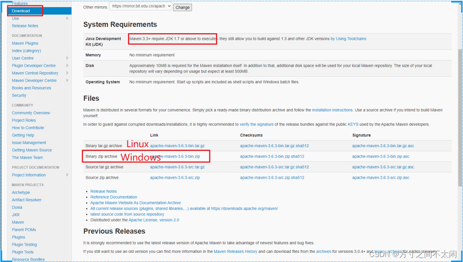The image size is (463, 262).
Task: Open Books and Resources sidebar link
Action: (31, 88)
